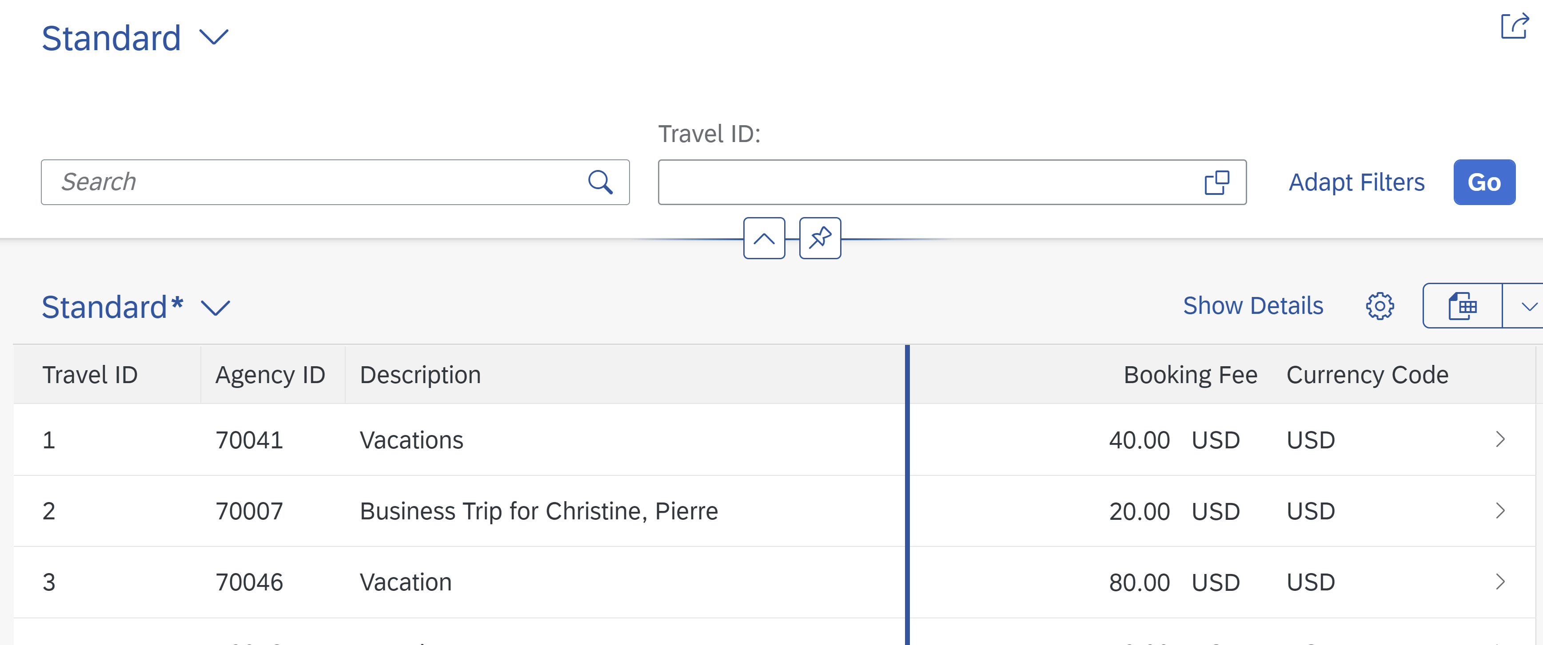The image size is (1543, 645).
Task: Navigate to Business Trip row chevron
Action: (x=1500, y=511)
